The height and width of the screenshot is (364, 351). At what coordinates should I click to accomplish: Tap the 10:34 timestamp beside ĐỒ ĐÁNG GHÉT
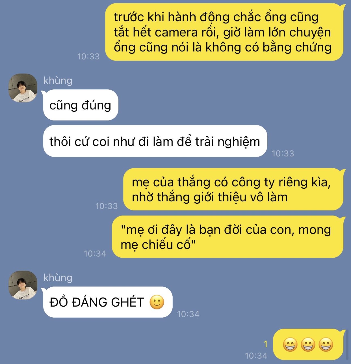(x=188, y=314)
